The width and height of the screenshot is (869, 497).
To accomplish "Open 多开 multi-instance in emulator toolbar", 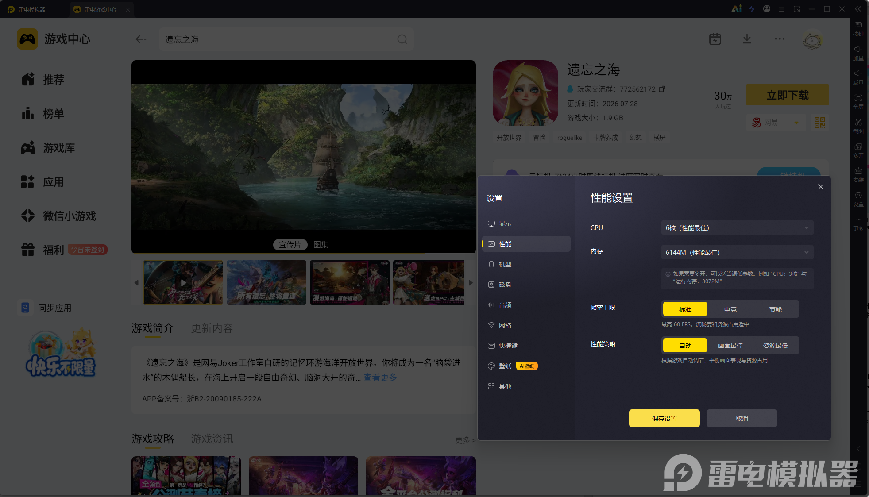I will tap(858, 151).
